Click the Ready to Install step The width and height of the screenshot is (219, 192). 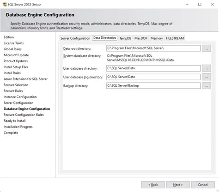click(14, 121)
